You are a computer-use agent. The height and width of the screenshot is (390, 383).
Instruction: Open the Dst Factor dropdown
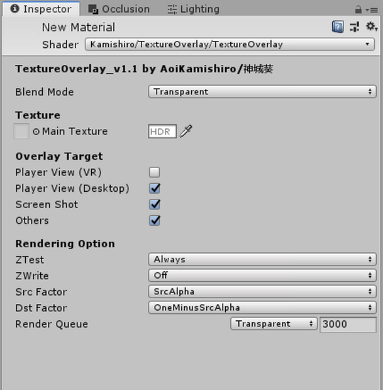click(262, 308)
